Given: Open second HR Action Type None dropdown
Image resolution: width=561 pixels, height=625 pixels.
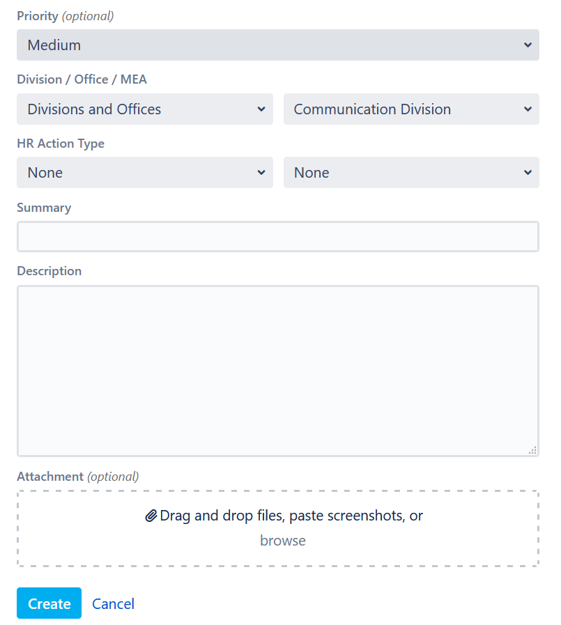Looking at the screenshot, I should click(x=411, y=173).
